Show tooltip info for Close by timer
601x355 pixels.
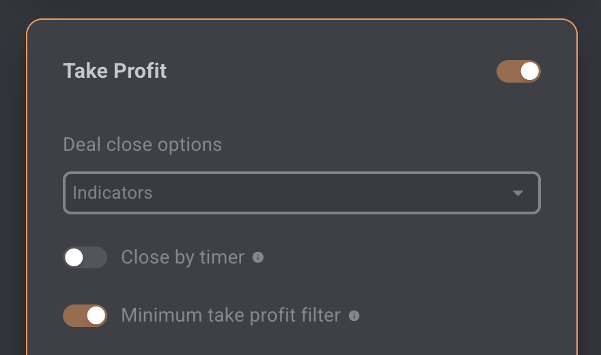tap(258, 257)
